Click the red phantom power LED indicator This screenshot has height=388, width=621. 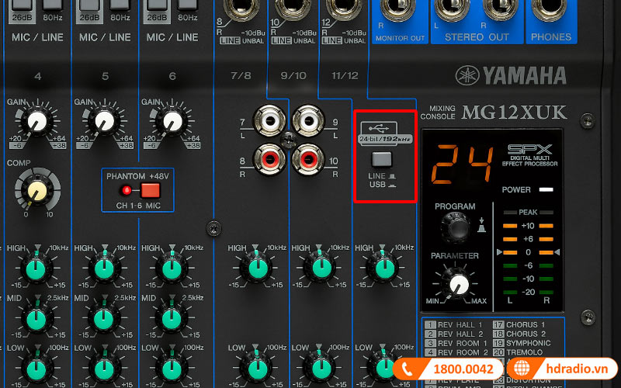pos(127,190)
